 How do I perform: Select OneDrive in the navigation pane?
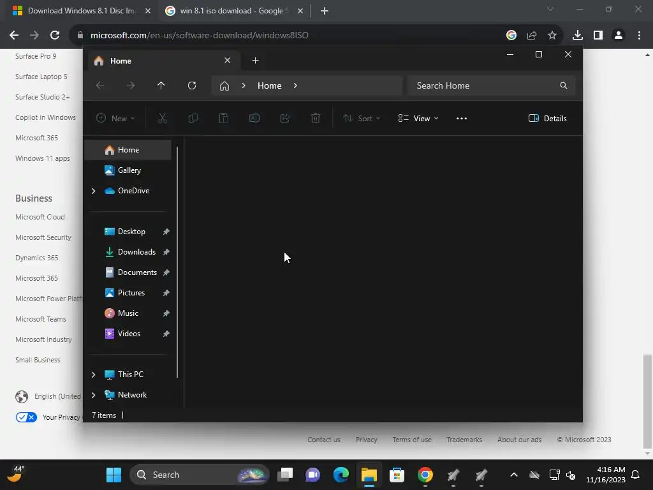coord(133,191)
